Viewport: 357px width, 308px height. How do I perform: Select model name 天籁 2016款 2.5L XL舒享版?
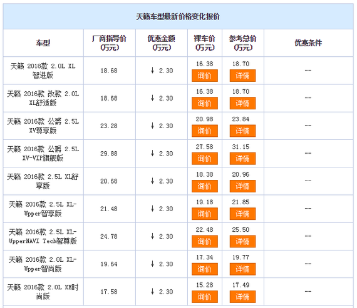coord(43,181)
